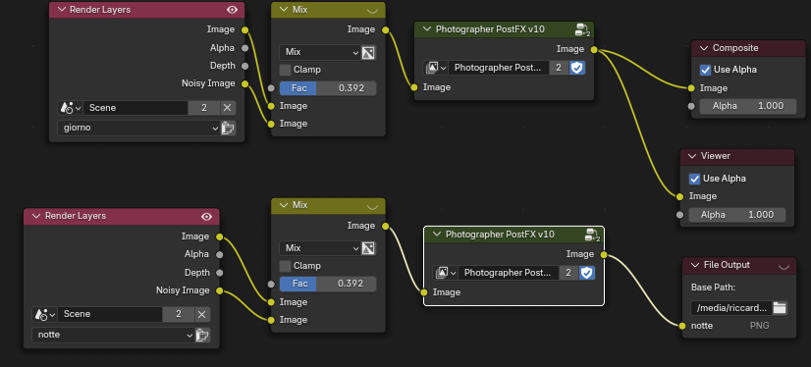
Task: Open scene browse icon in notte Render Layers node
Action: [x=44, y=314]
